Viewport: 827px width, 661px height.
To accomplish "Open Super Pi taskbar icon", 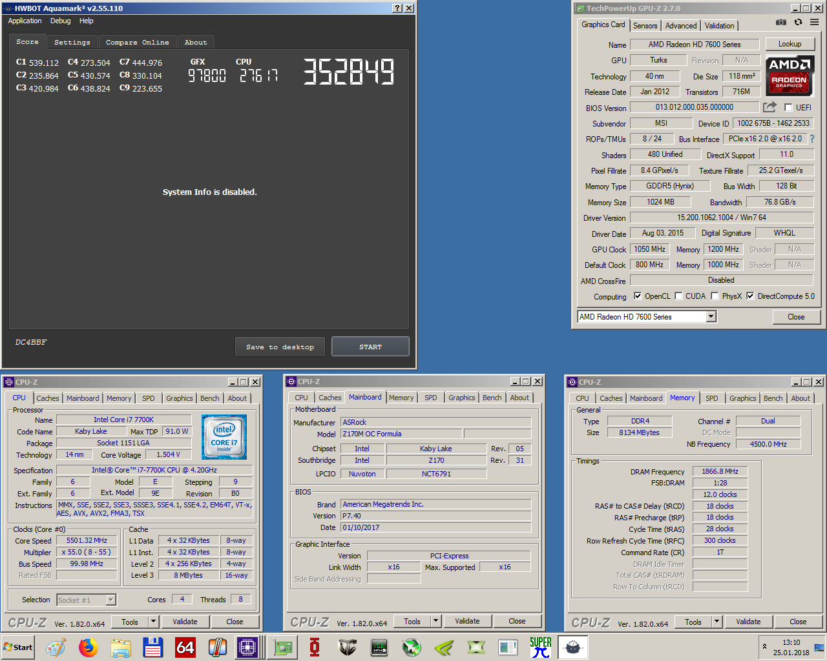I will pos(541,647).
